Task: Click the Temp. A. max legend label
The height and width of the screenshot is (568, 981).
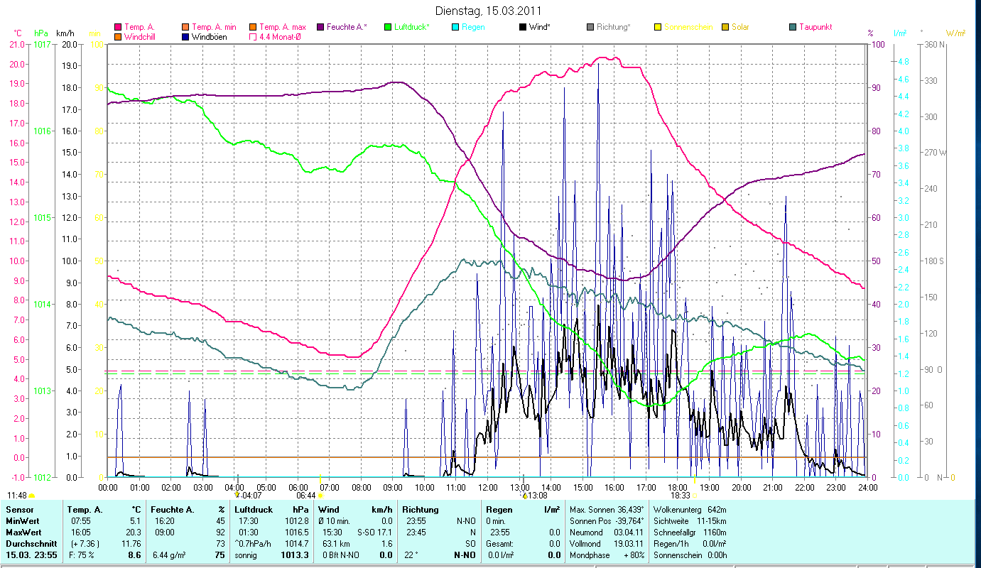Action: [282, 27]
